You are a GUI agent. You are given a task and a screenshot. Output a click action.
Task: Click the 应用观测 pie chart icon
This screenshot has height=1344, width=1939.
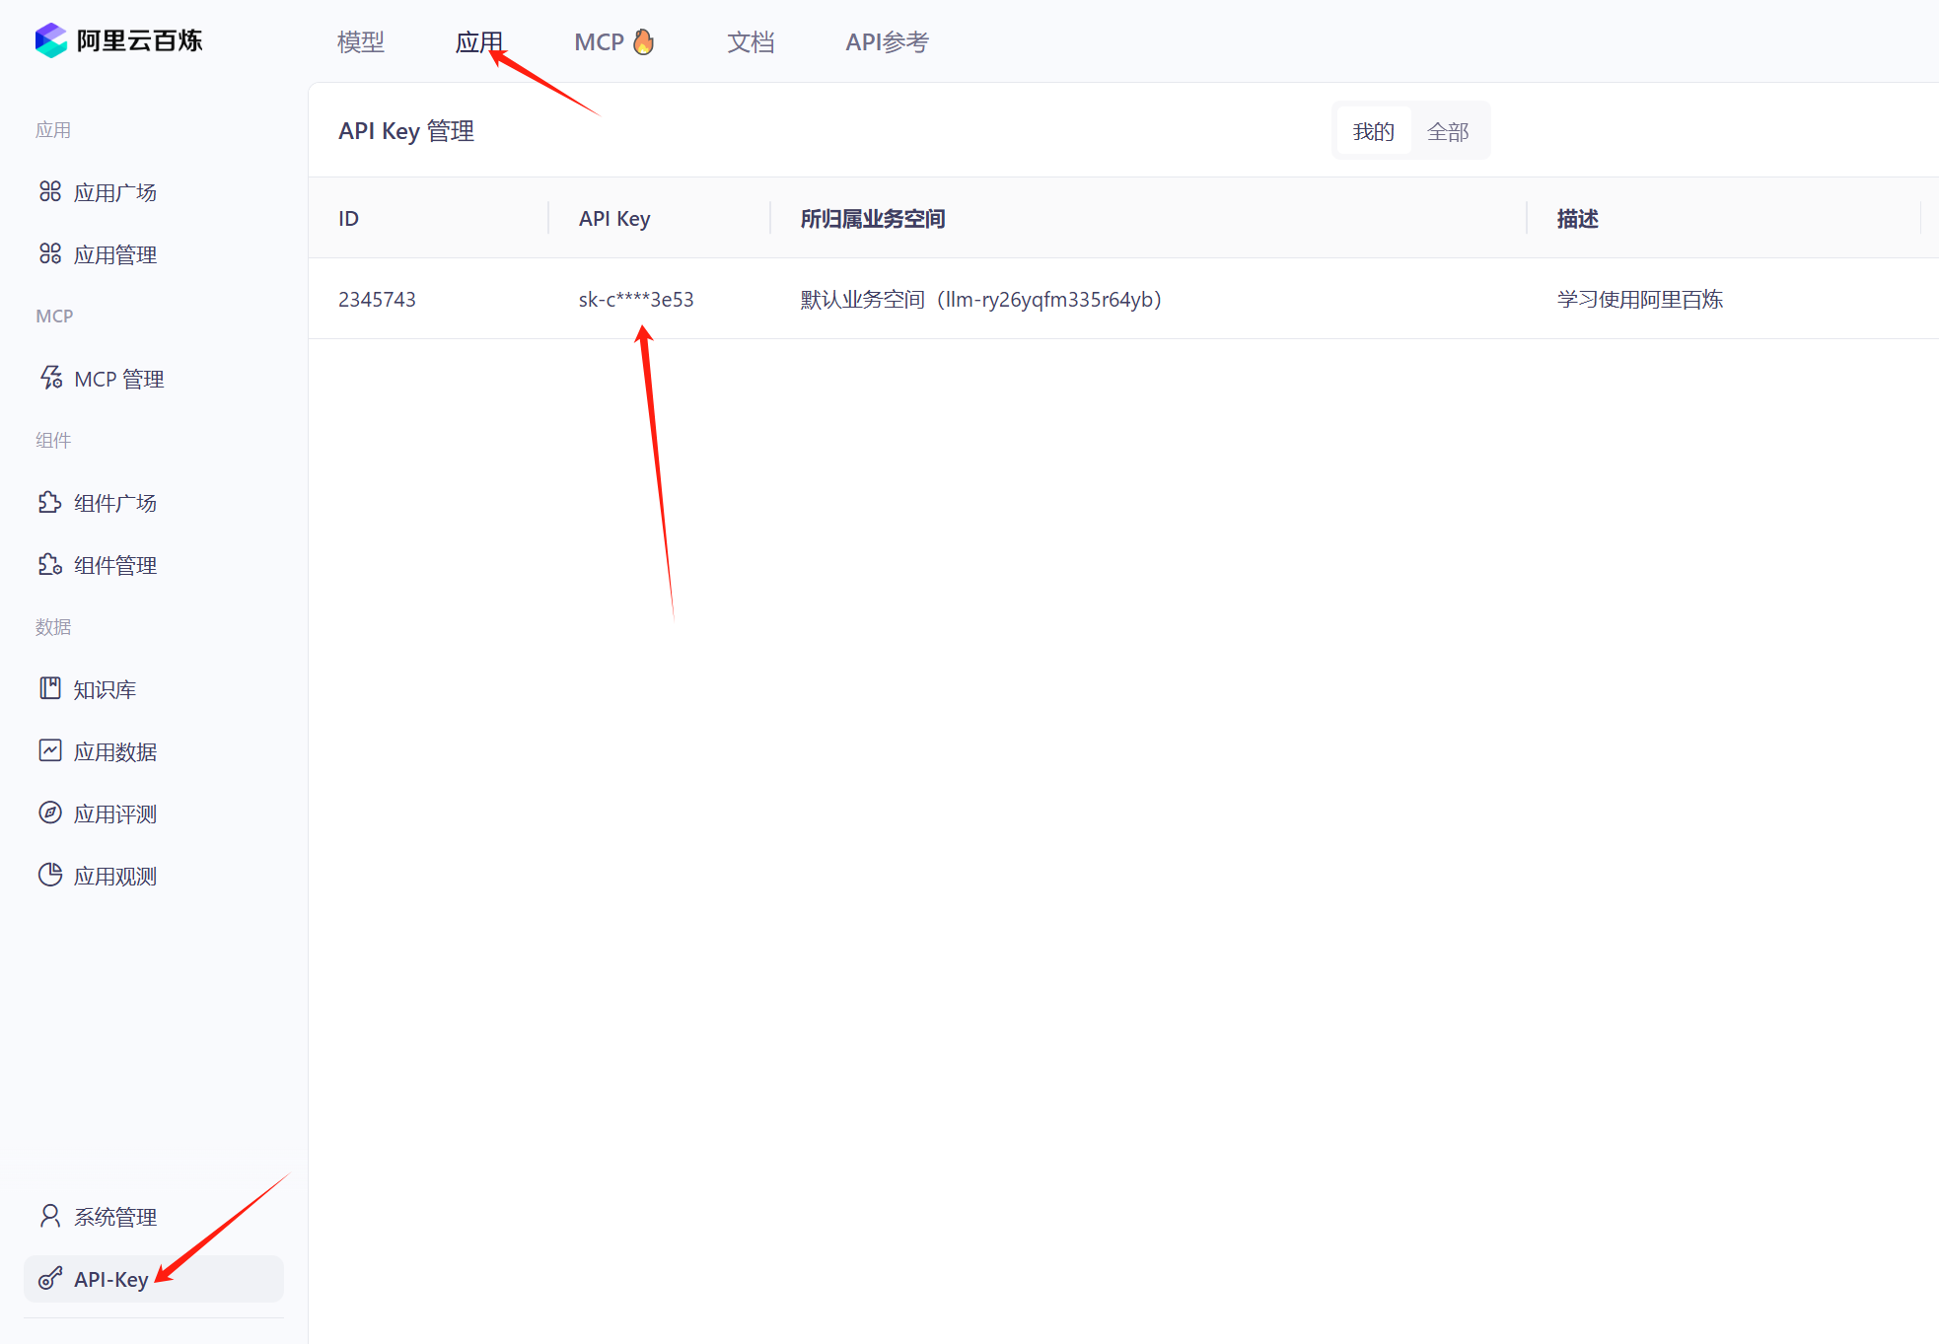click(50, 875)
